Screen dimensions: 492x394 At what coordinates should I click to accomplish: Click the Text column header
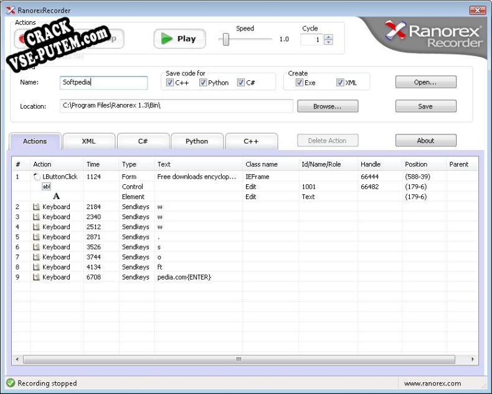click(x=198, y=164)
